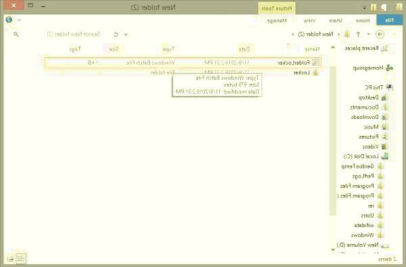Click the Downloads folder icon in sidebar

coord(385,117)
